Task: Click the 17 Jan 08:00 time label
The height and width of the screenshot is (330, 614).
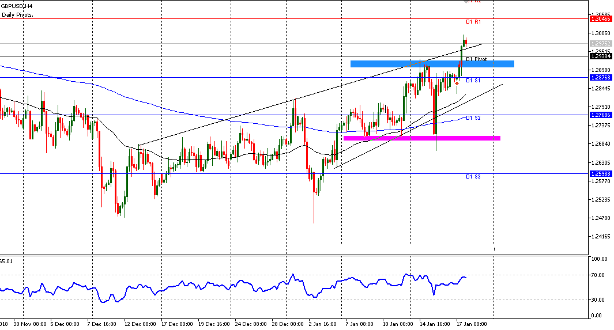Action: (x=472, y=324)
